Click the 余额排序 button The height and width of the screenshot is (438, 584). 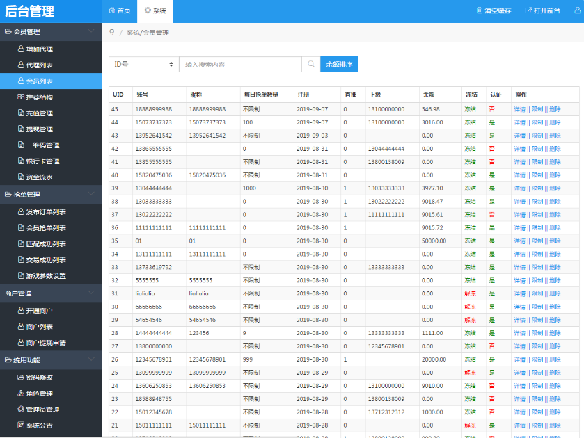[339, 64]
